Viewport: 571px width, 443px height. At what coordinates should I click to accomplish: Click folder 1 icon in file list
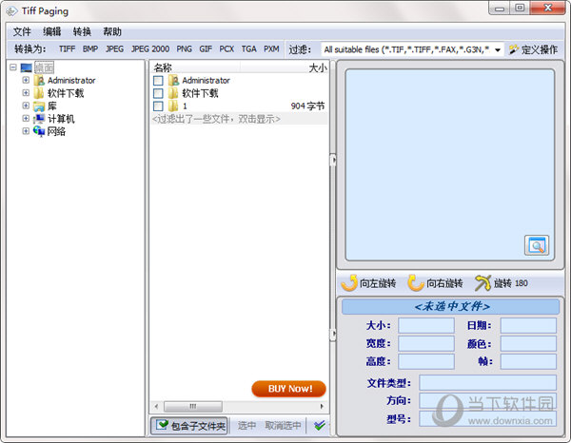coord(173,106)
